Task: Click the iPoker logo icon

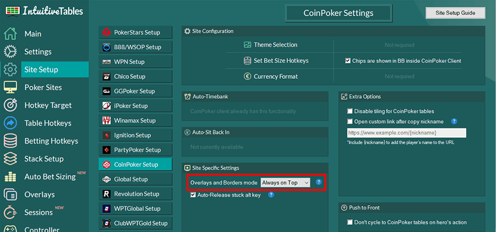Action: (106, 106)
